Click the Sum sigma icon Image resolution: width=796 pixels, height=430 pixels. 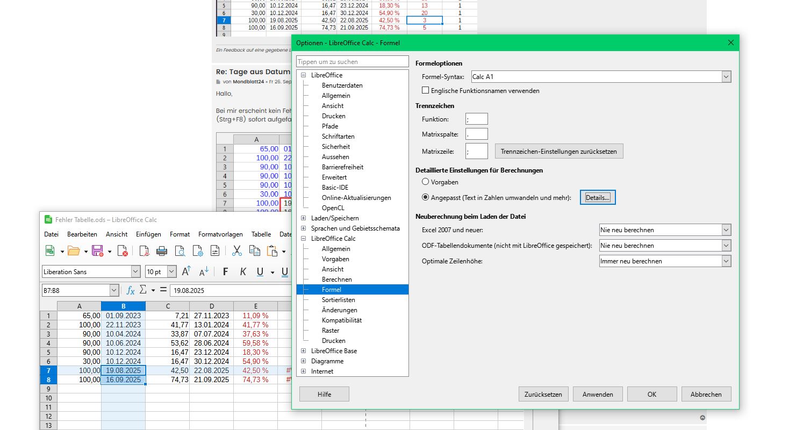[143, 290]
